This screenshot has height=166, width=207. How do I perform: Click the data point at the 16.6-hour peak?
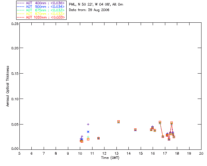tap(160, 122)
